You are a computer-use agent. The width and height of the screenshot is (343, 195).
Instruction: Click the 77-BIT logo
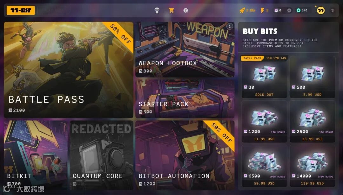tap(21, 10)
